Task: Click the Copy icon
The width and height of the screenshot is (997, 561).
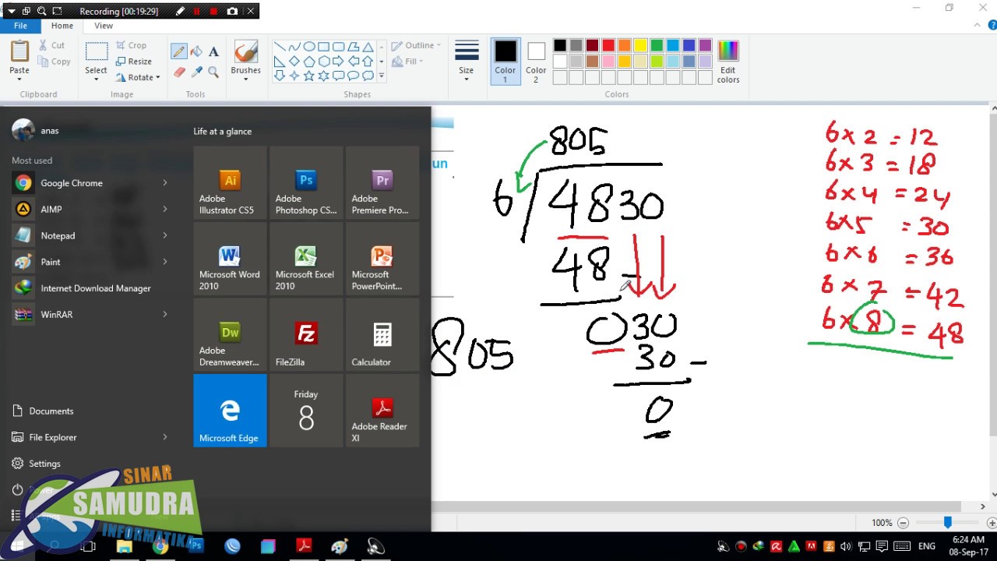Action: click(43, 62)
